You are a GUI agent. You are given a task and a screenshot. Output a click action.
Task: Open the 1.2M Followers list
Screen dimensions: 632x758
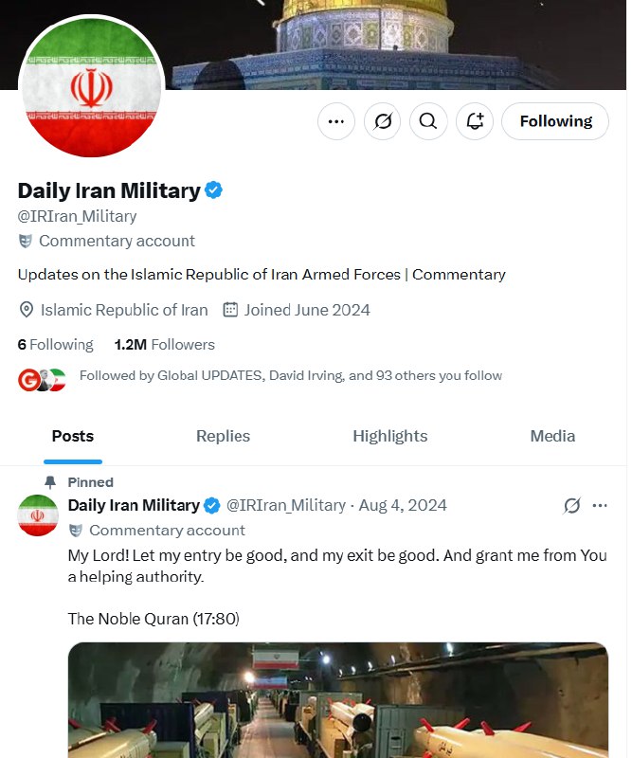coord(165,345)
